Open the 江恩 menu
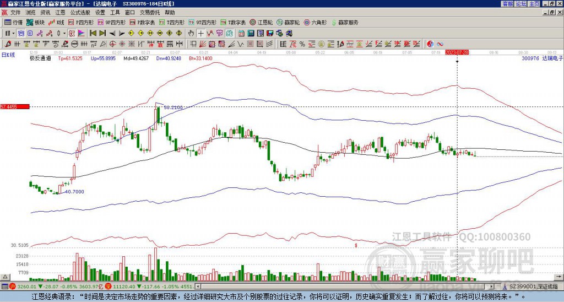The image size is (564, 302). [60, 13]
